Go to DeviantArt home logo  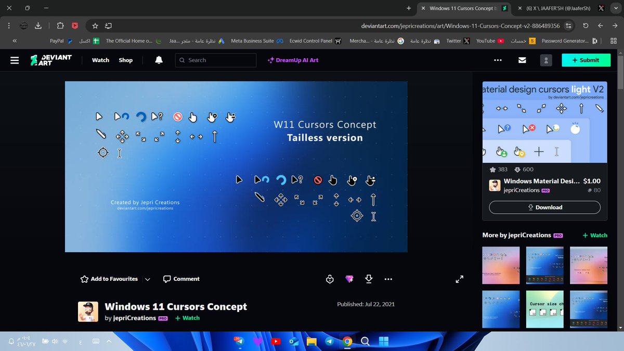[50, 60]
